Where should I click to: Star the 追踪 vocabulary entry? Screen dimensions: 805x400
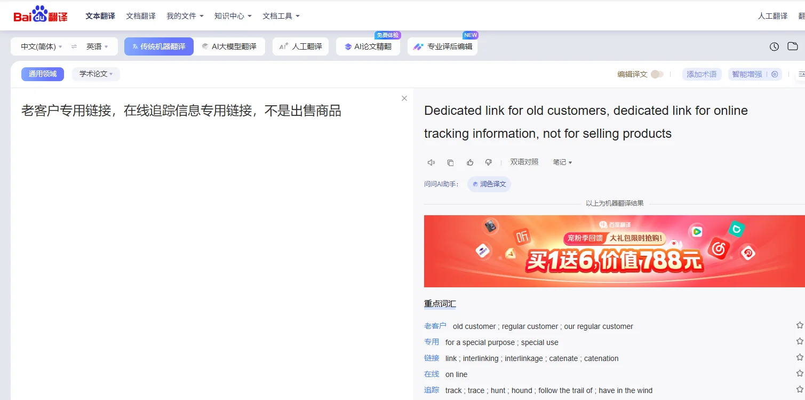[800, 389]
